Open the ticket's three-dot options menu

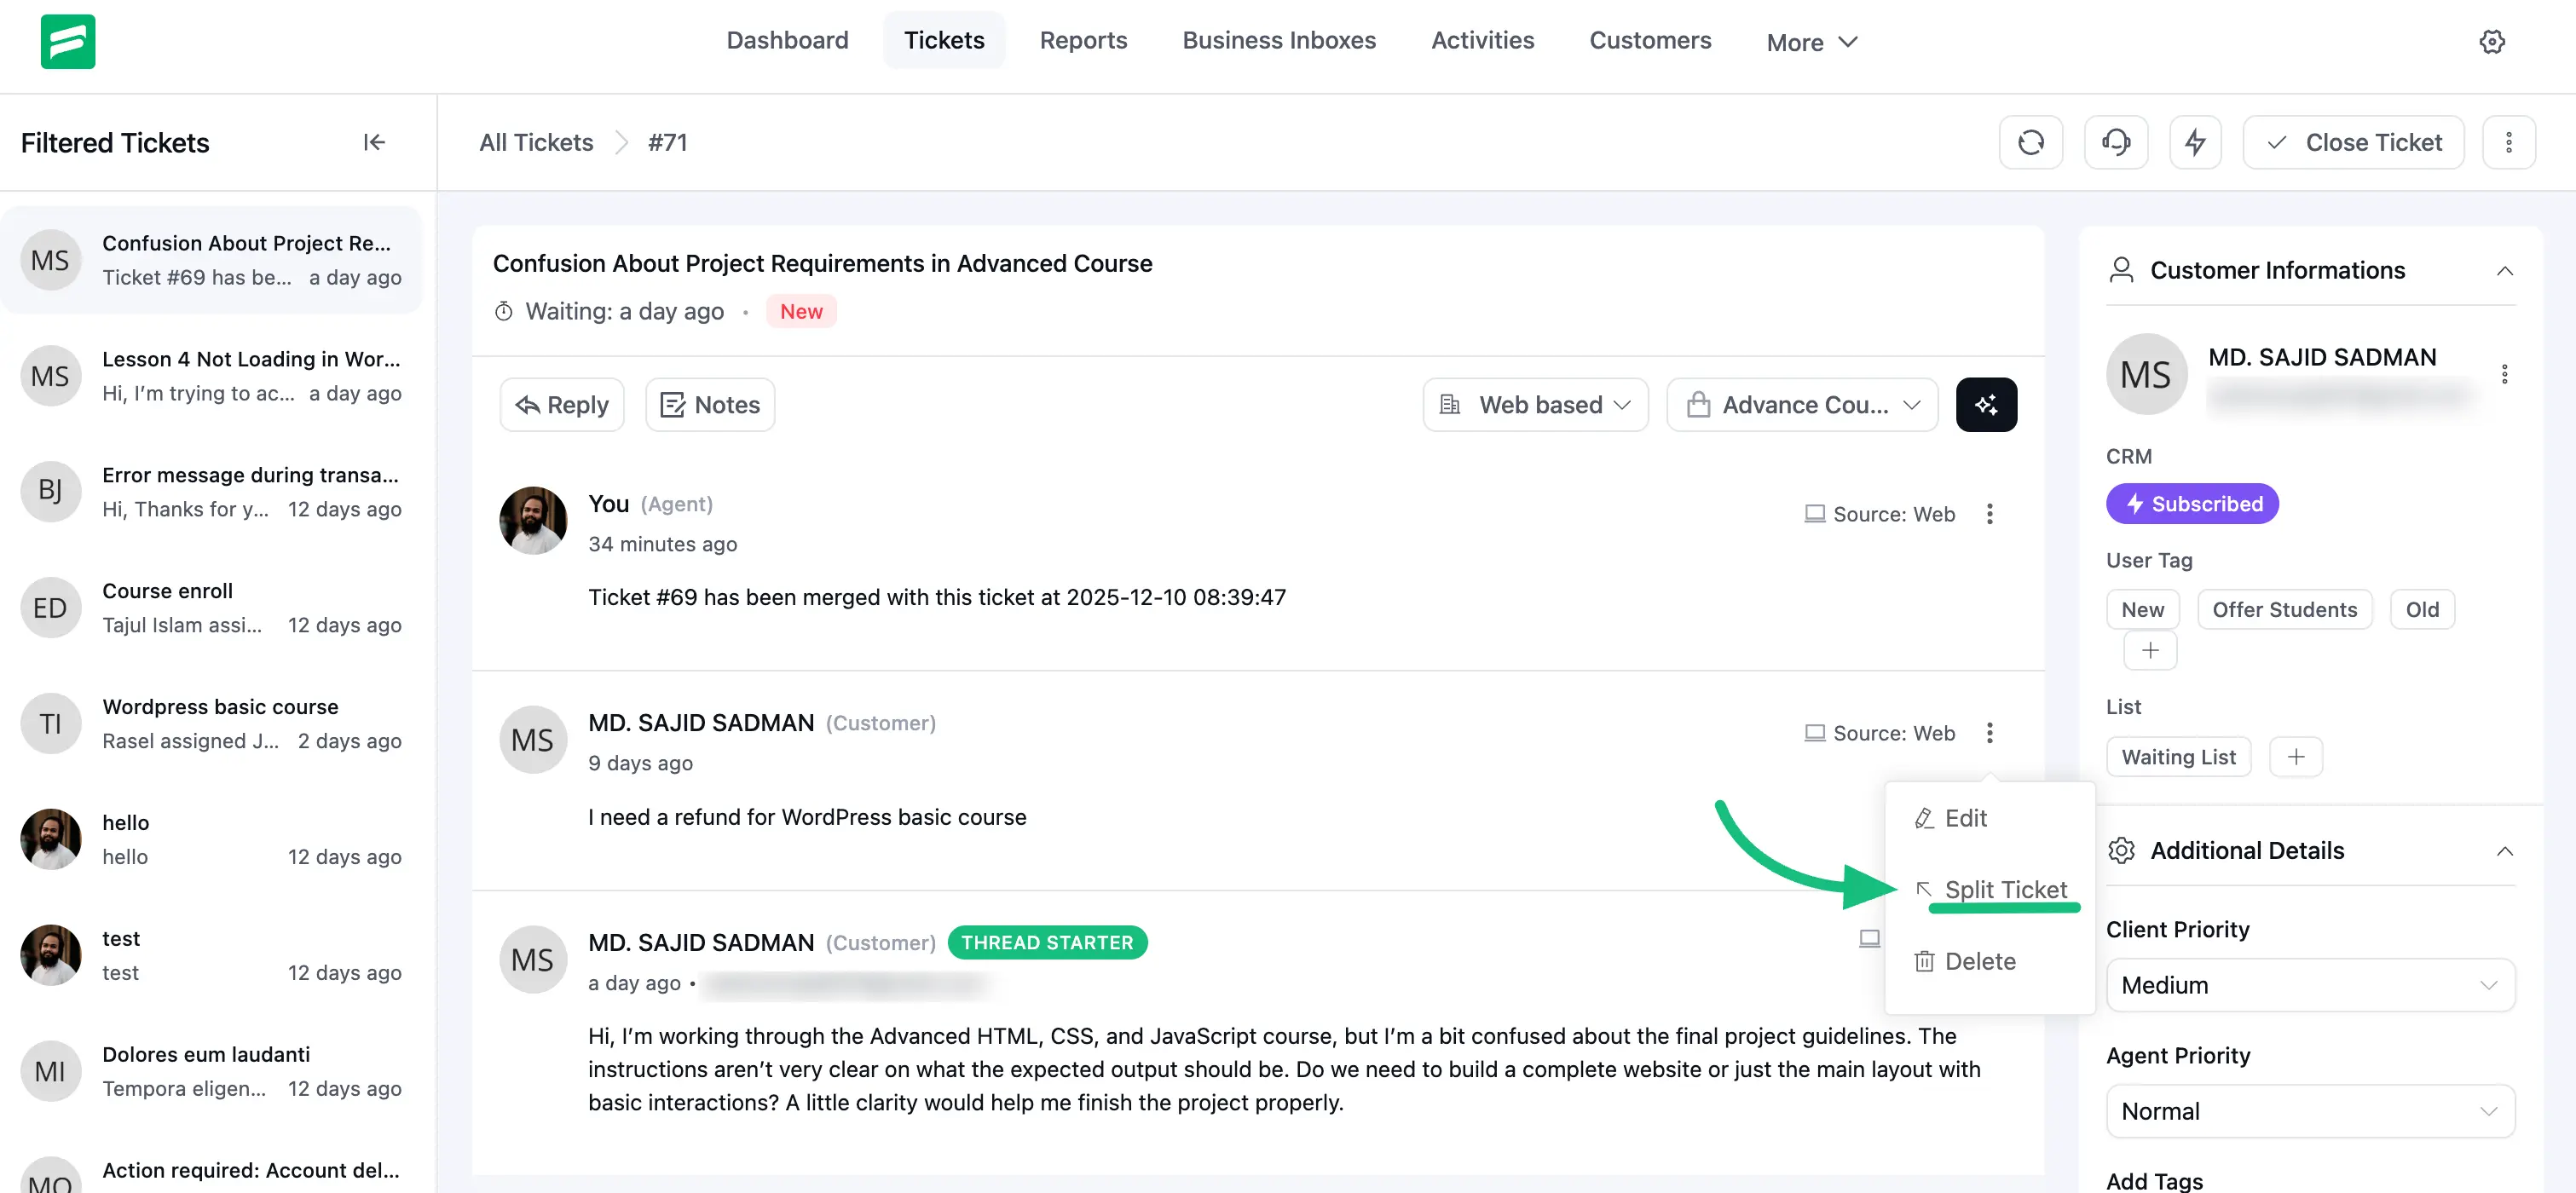click(x=2509, y=142)
